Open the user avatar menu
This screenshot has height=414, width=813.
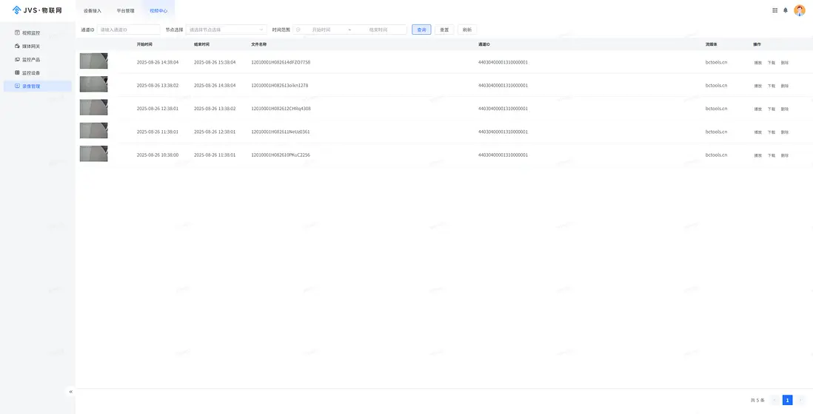point(800,10)
